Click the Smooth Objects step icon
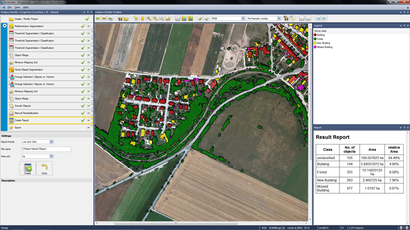 pyautogui.click(x=11, y=106)
